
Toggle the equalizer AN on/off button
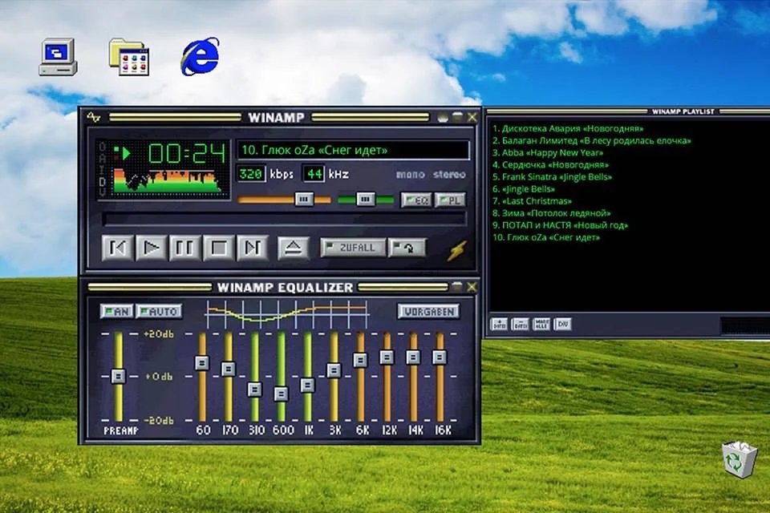coord(117,311)
